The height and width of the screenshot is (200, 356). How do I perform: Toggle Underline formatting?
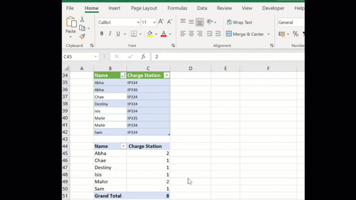point(118,34)
